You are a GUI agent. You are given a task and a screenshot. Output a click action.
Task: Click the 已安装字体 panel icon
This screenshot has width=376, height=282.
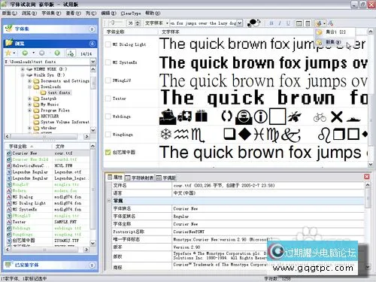tap(9, 265)
